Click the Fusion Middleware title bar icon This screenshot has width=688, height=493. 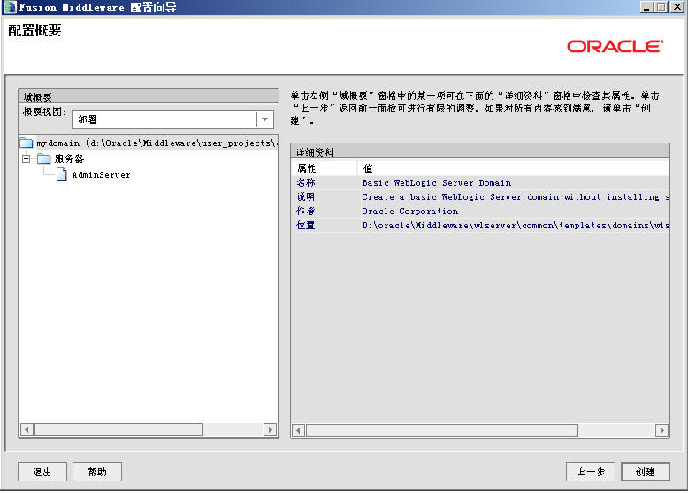click(10, 7)
